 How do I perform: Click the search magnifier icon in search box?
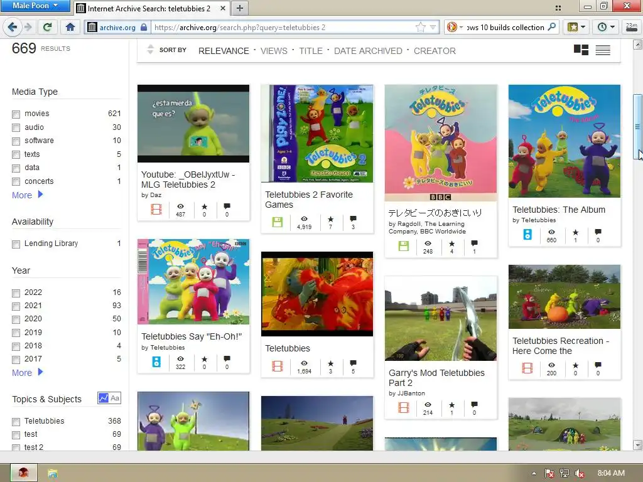552,27
